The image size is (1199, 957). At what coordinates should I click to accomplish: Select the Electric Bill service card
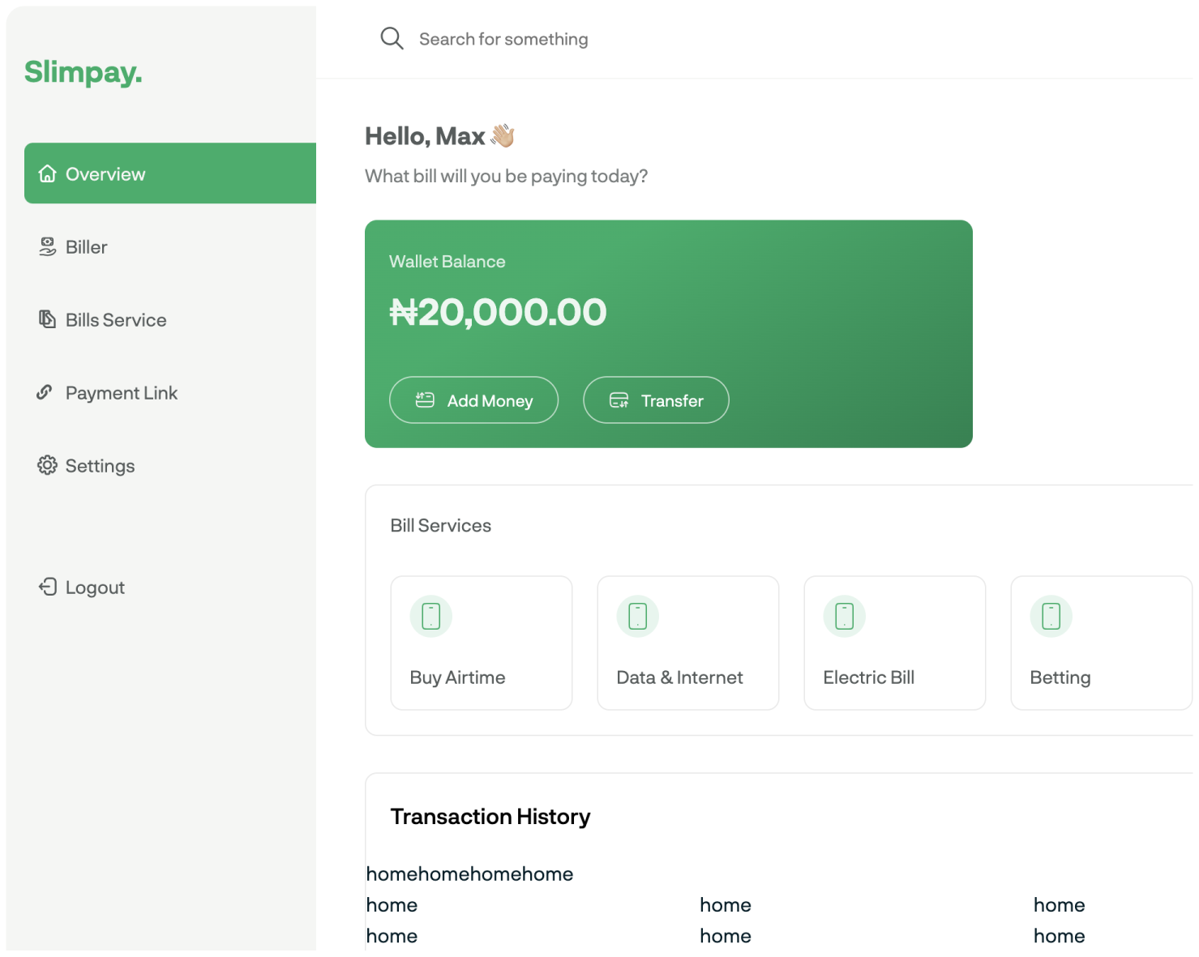click(894, 643)
